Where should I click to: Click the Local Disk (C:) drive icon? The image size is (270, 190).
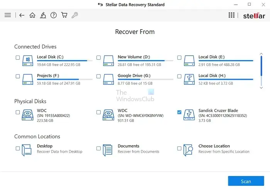tap(27, 61)
